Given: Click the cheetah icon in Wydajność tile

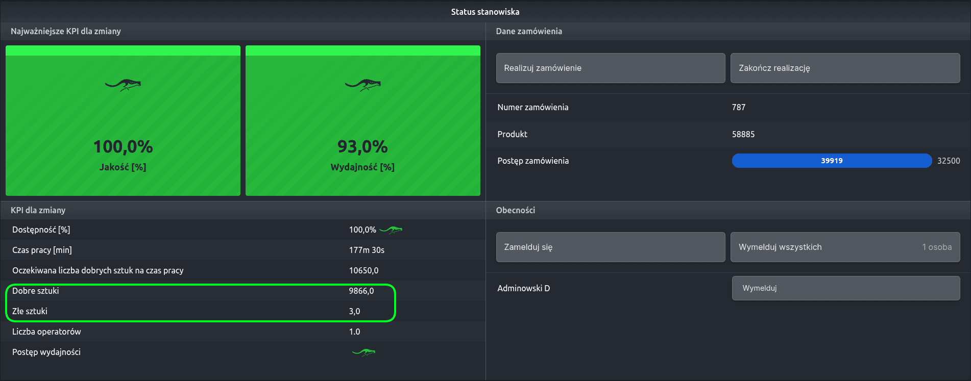Looking at the screenshot, I should [363, 85].
